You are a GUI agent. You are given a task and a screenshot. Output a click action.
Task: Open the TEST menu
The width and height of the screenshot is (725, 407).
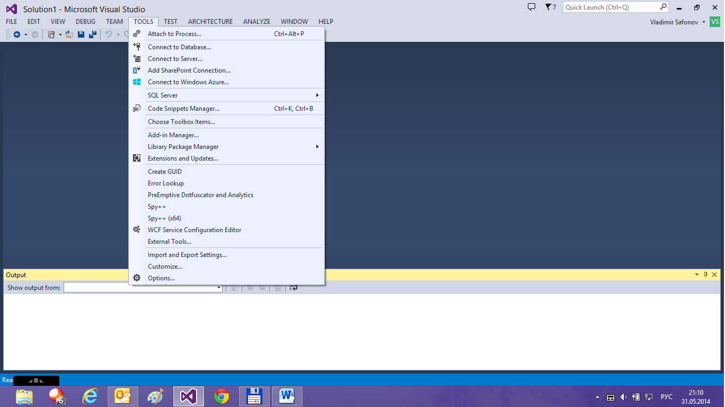[x=171, y=22]
